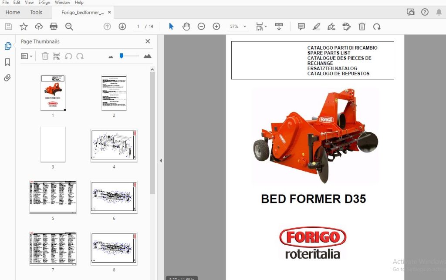Image resolution: width=446 pixels, height=280 pixels.
Task: Click the thumbnails panel scroll up arrow
Action: tap(152, 69)
